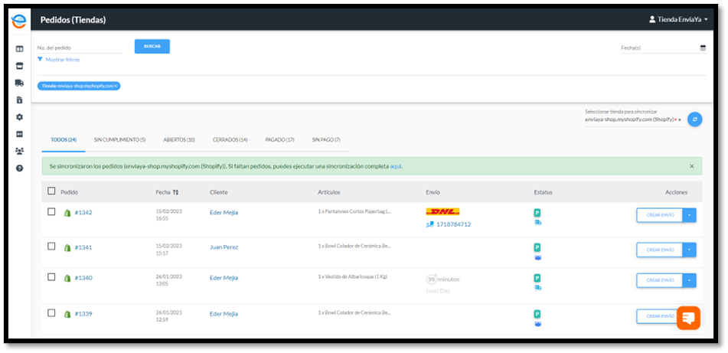
Task: Sort by the Fecha column arrows
Action: 175,192
